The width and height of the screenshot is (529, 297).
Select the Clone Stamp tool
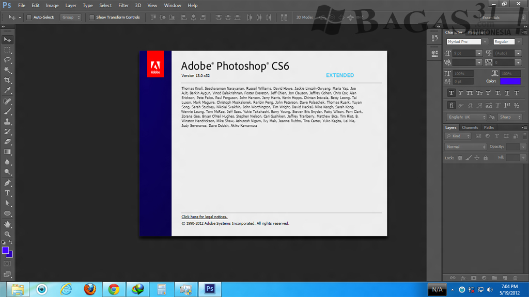click(x=7, y=122)
